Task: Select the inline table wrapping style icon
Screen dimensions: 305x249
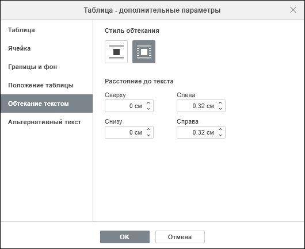Action: pyautogui.click(x=116, y=52)
